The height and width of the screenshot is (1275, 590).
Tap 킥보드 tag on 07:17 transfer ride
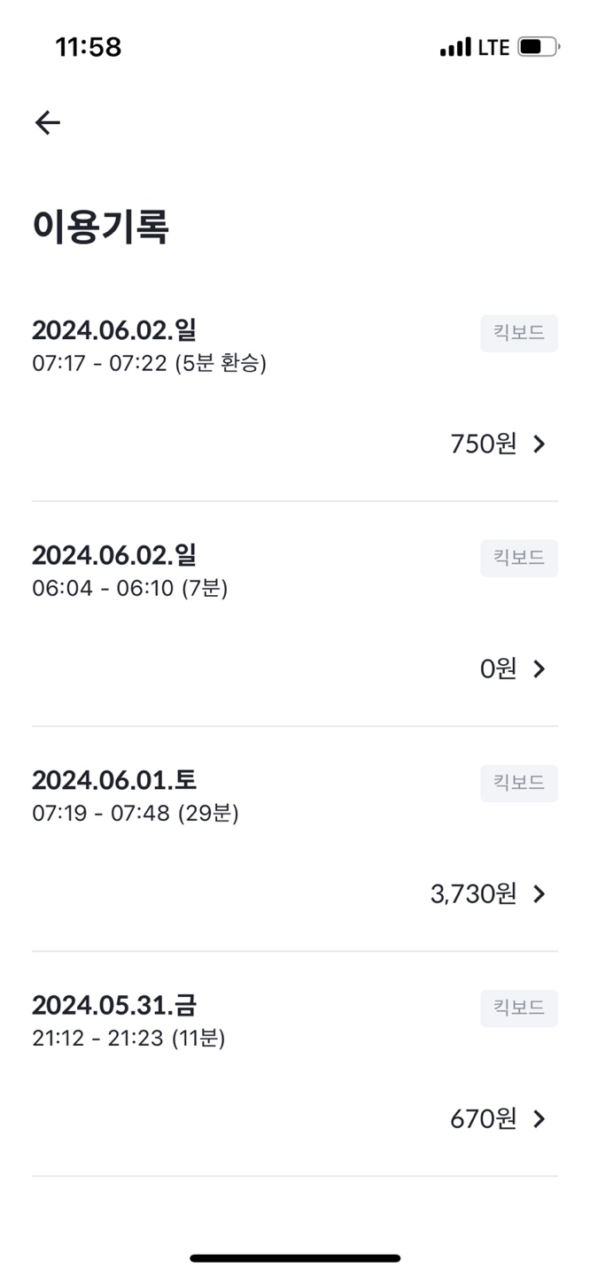click(519, 334)
